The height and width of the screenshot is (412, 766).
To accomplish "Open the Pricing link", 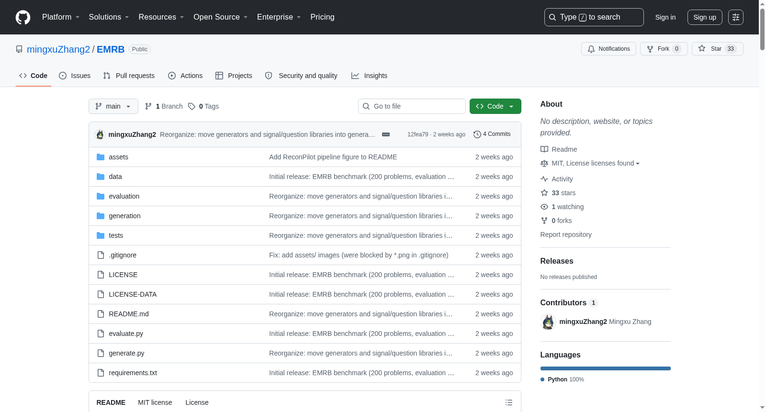I will click(322, 17).
